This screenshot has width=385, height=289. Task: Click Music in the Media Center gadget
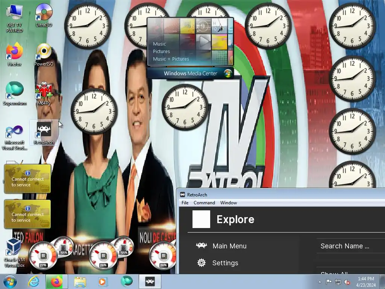point(159,44)
